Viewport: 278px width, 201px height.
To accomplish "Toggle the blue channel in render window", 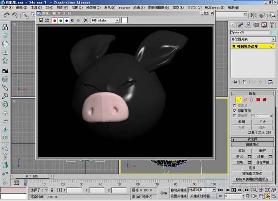I will [x=67, y=21].
